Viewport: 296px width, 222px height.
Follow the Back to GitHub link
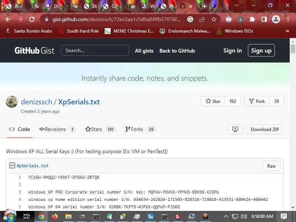coord(177,51)
